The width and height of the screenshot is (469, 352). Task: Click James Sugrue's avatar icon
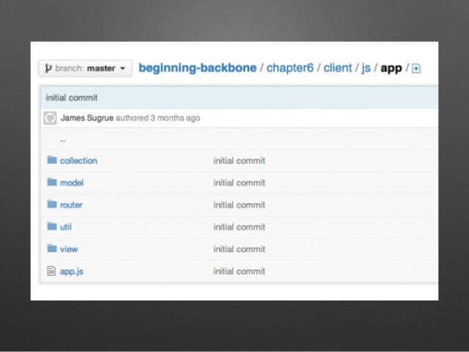coord(50,118)
